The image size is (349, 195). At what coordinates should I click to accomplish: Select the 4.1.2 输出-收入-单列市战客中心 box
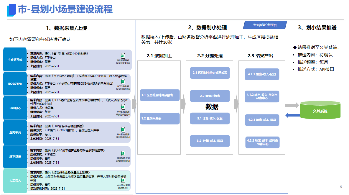coord(262,96)
